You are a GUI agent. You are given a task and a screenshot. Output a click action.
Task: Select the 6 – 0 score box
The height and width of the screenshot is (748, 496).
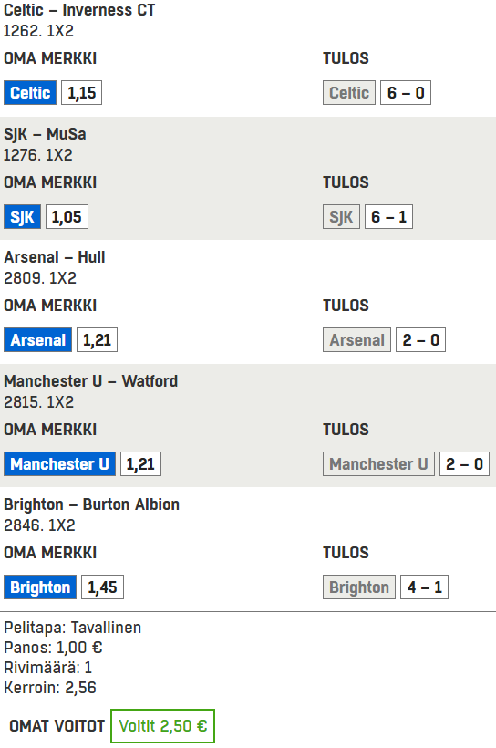coord(406,92)
